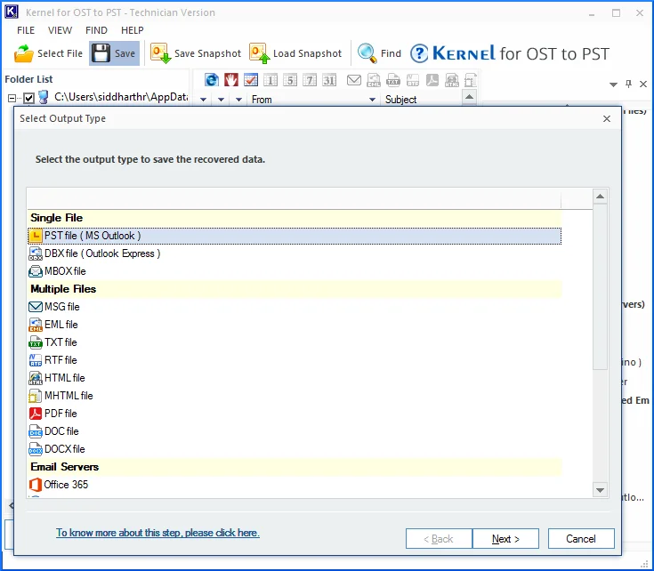Click the Back button
This screenshot has width=654, height=571.
[439, 539]
